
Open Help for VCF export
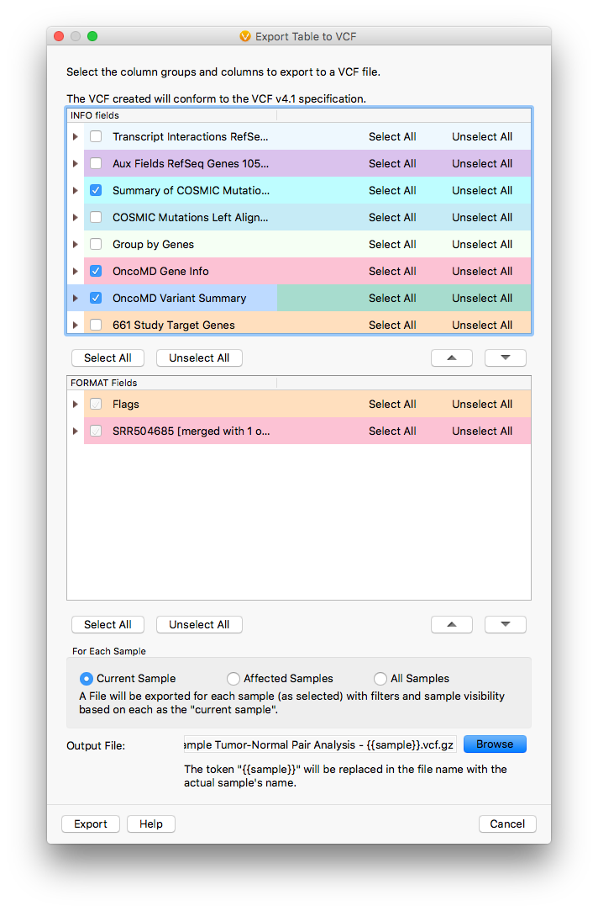click(x=151, y=824)
